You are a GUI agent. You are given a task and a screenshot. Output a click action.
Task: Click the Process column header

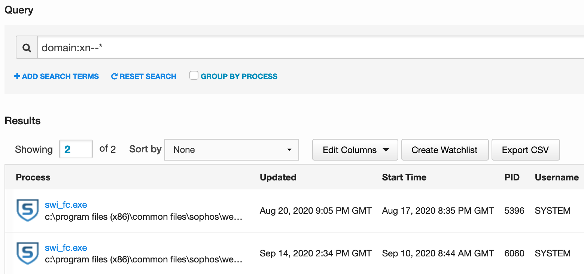click(x=33, y=177)
